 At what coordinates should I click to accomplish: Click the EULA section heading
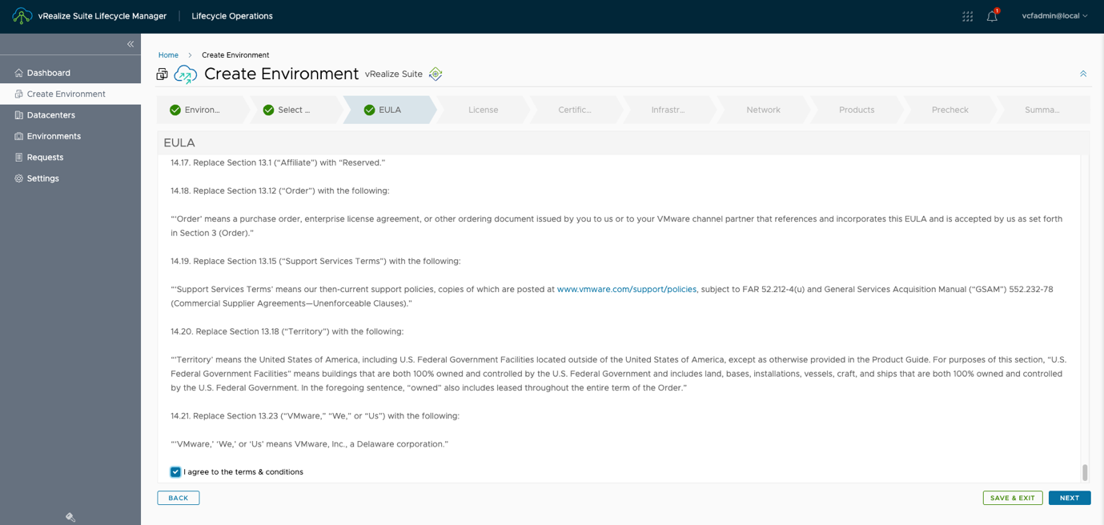click(x=179, y=143)
